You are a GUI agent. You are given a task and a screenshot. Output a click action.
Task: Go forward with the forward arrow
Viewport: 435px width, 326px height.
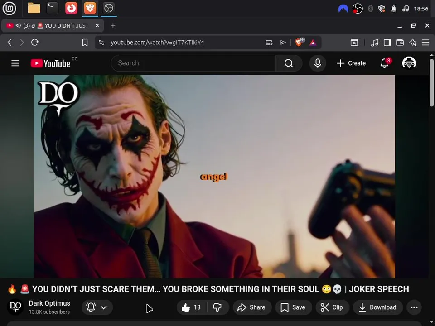coord(22,43)
